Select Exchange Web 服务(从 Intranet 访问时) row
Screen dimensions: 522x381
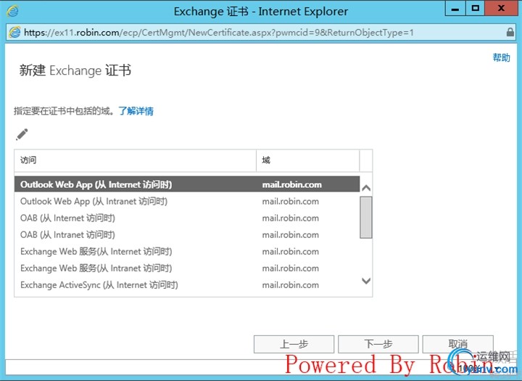(187, 268)
